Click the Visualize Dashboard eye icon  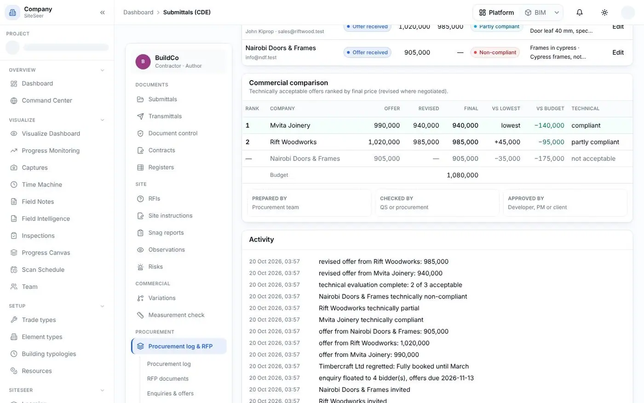(14, 134)
